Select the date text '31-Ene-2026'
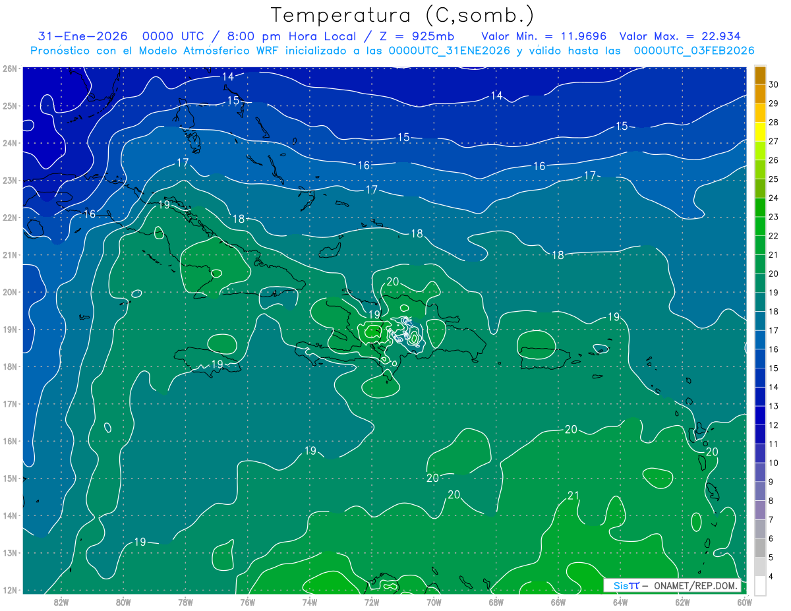This screenshot has width=791, height=611. coord(82,36)
